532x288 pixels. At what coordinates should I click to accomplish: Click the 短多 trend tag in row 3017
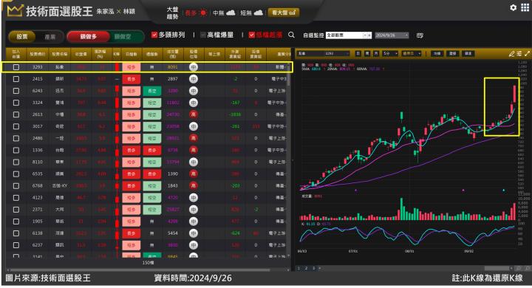tap(132, 126)
